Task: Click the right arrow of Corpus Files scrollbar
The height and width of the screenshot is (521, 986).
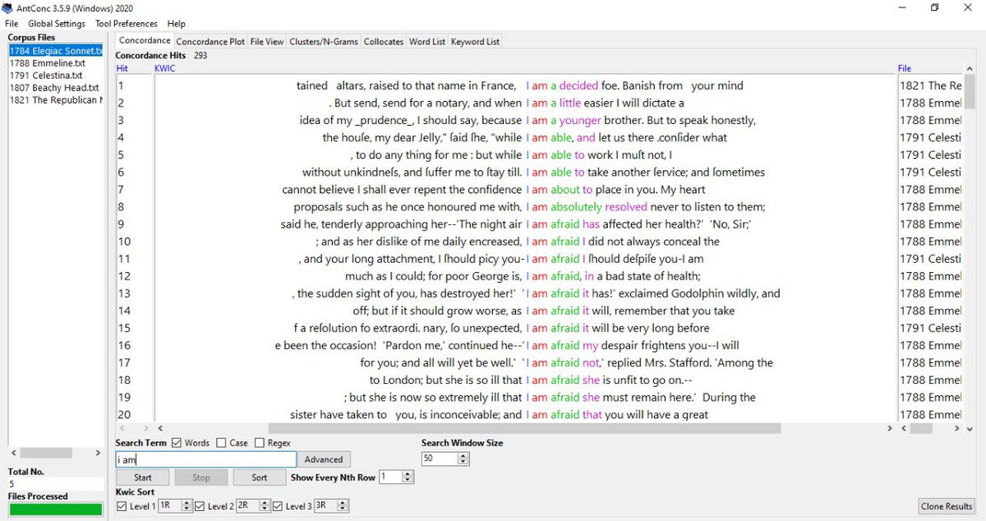Action: point(99,453)
